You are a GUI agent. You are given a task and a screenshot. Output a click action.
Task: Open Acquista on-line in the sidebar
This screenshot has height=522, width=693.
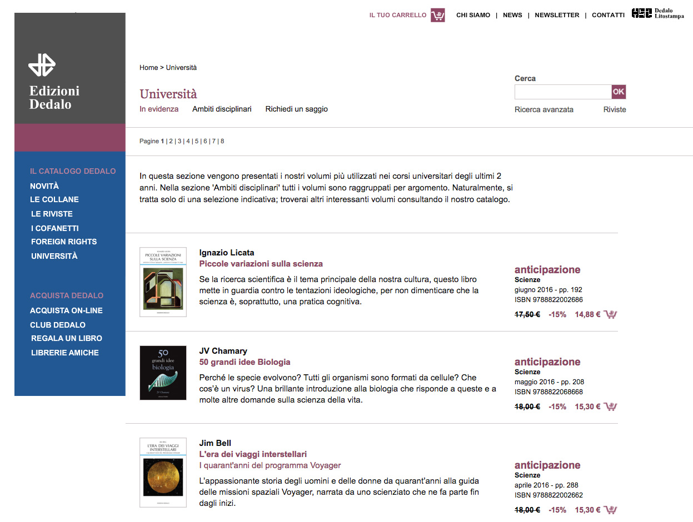66,310
